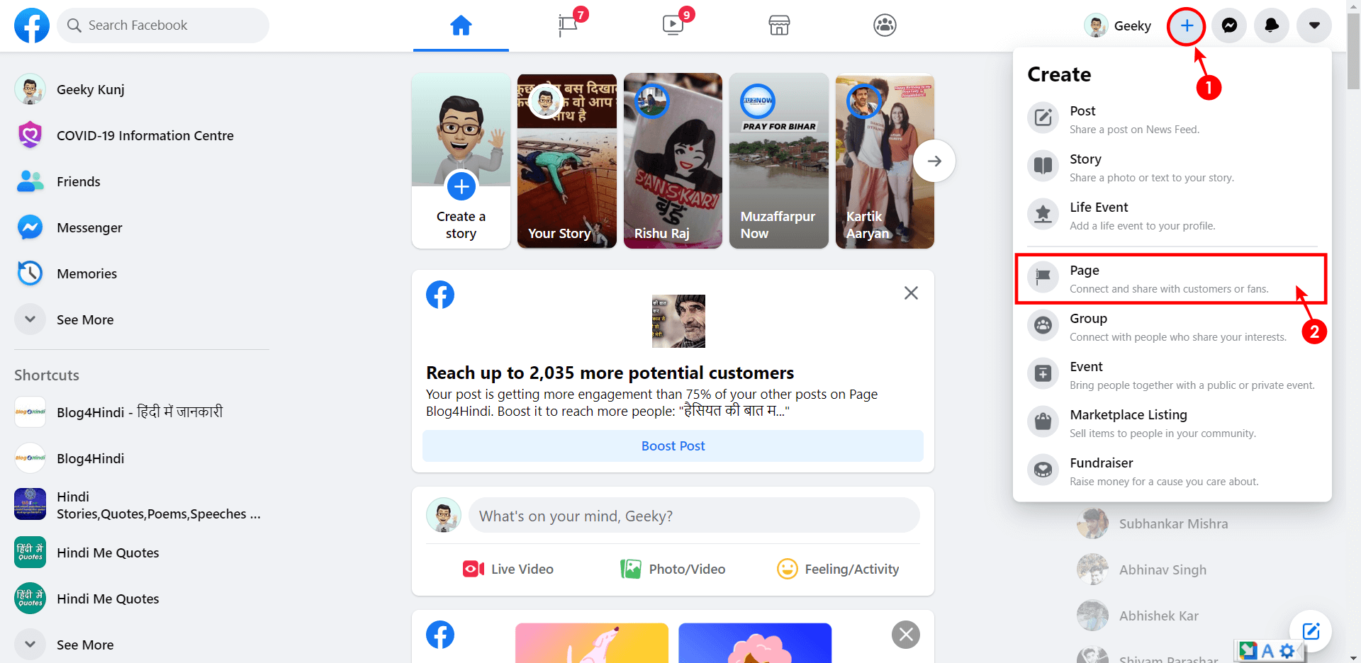Close the bottom suggestion card
This screenshot has height=663, width=1361.
coord(906,635)
